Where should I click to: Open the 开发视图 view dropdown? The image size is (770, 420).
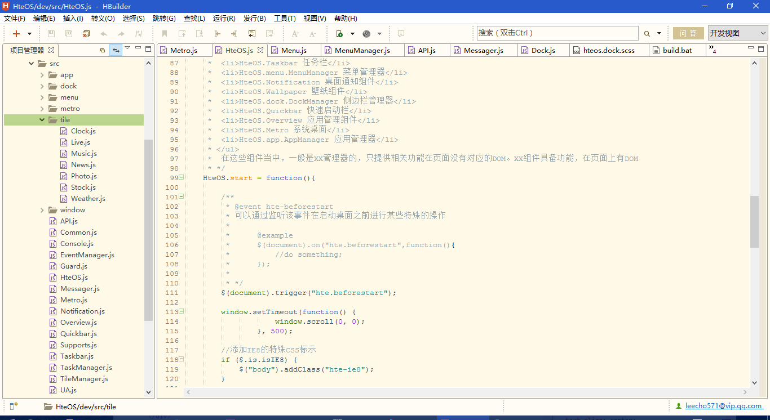tap(738, 33)
